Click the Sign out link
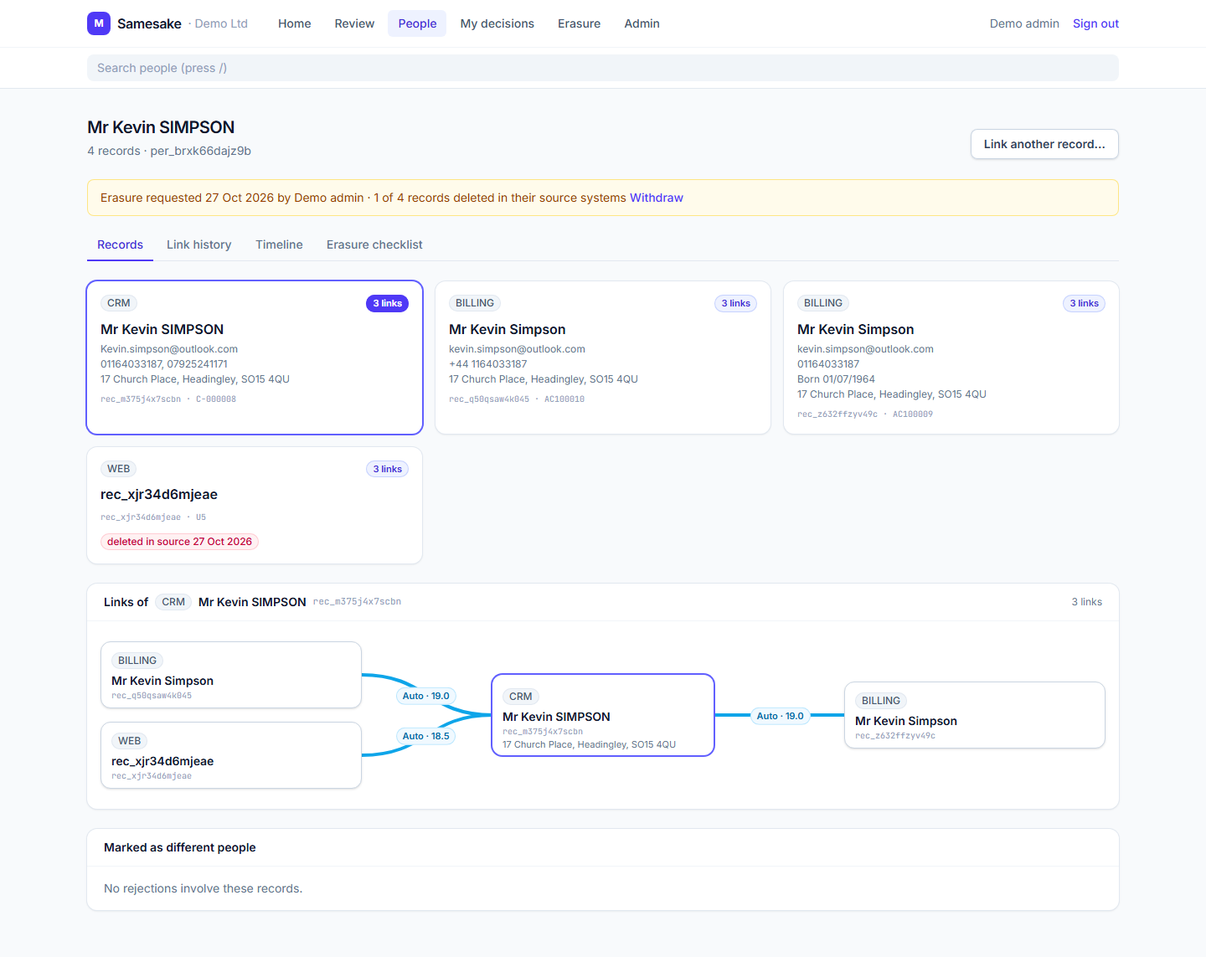The width and height of the screenshot is (1206, 957). point(1095,23)
